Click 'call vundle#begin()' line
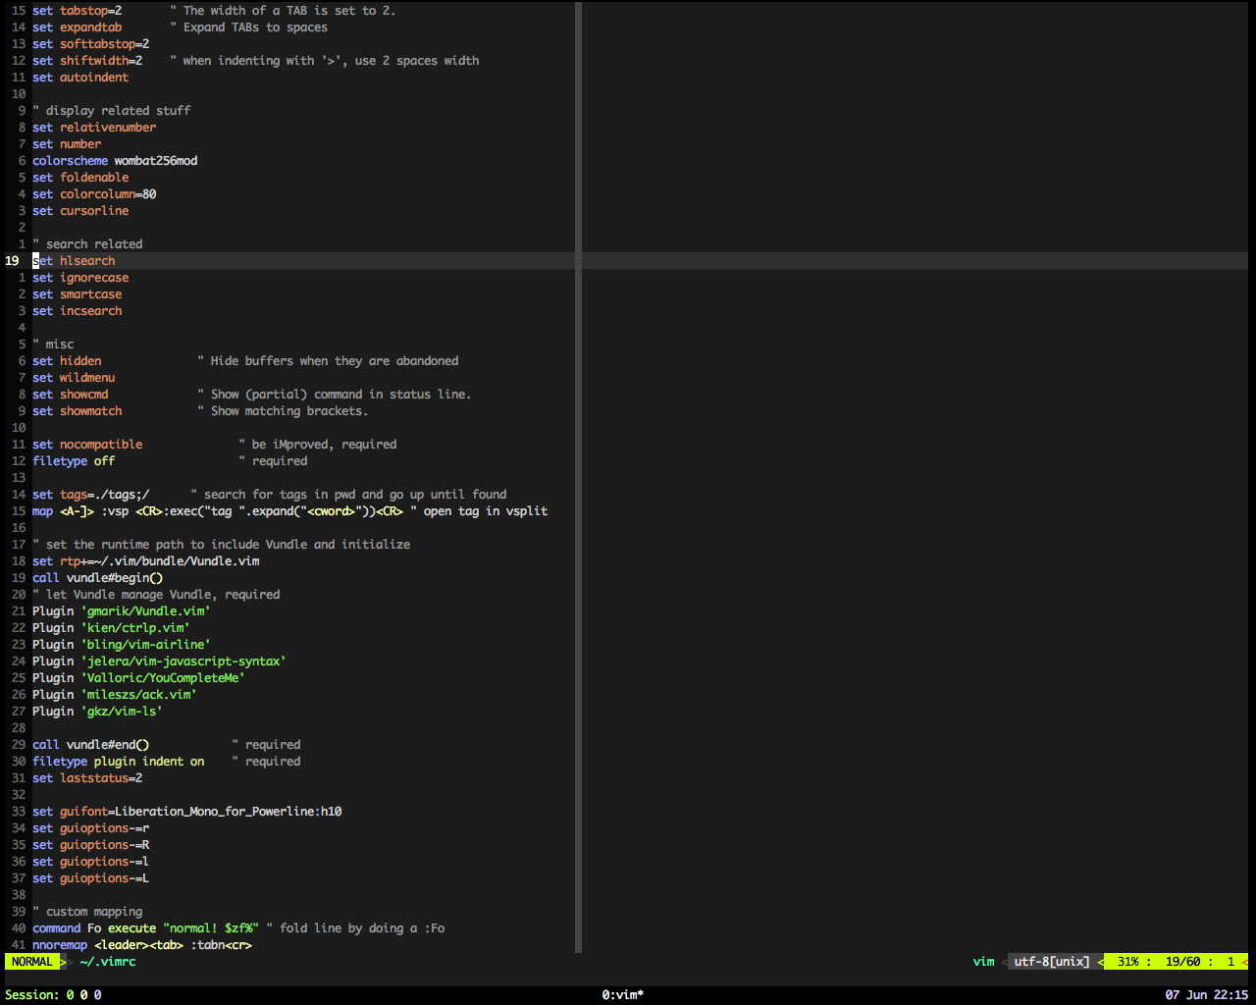Viewport: 1256px width, 1005px height. tap(98, 578)
